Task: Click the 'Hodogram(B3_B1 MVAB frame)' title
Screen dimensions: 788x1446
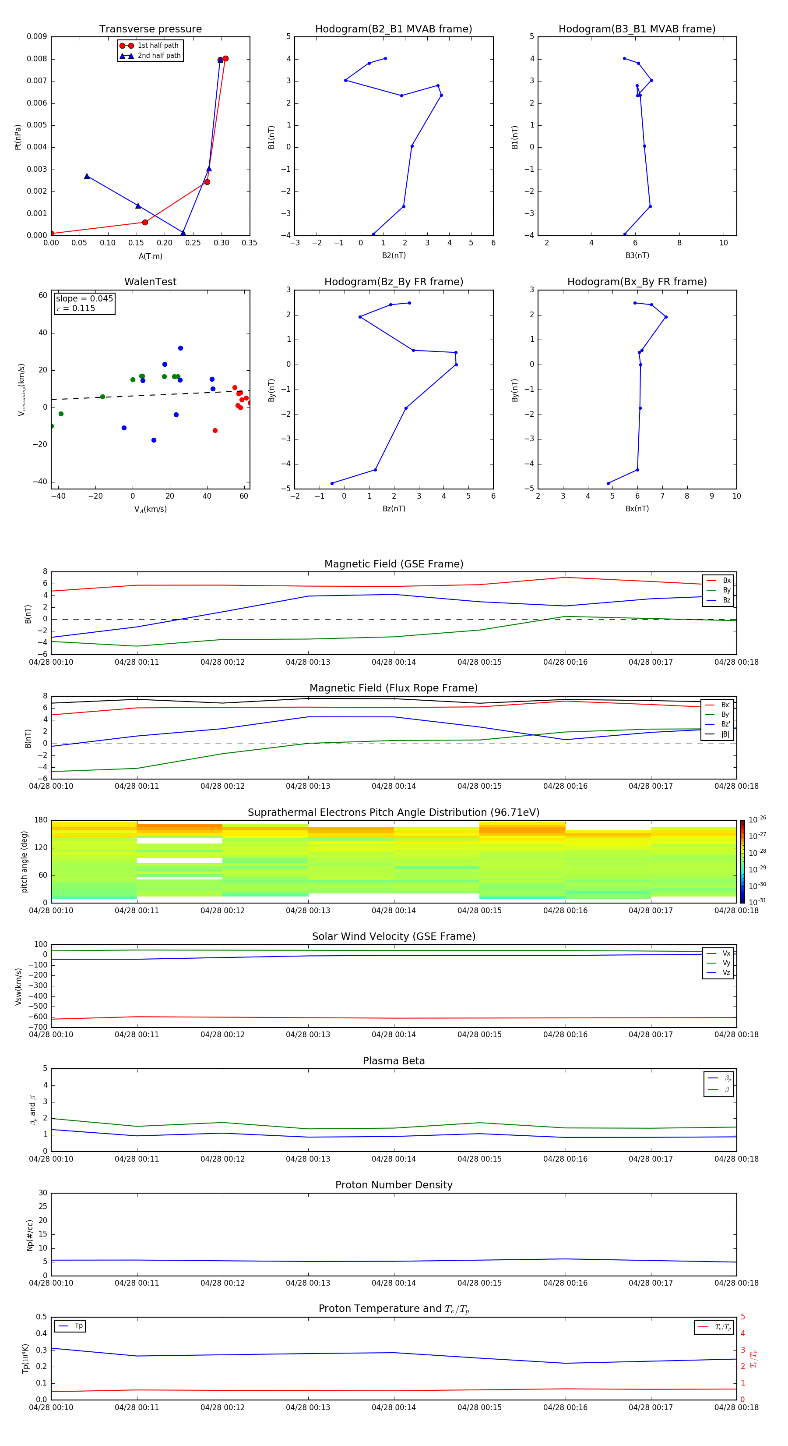Action: (x=637, y=29)
